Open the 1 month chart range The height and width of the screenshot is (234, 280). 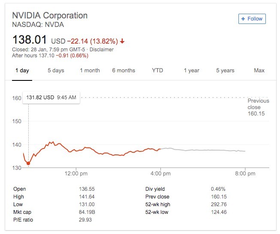[90, 71]
